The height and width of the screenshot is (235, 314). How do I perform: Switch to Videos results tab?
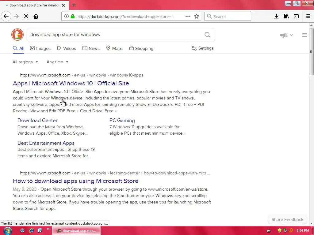tap(67, 48)
